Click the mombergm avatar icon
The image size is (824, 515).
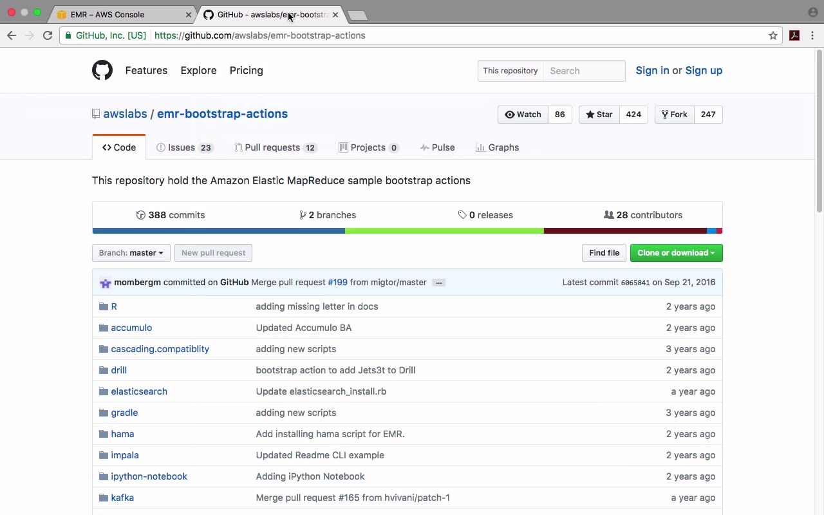106,283
